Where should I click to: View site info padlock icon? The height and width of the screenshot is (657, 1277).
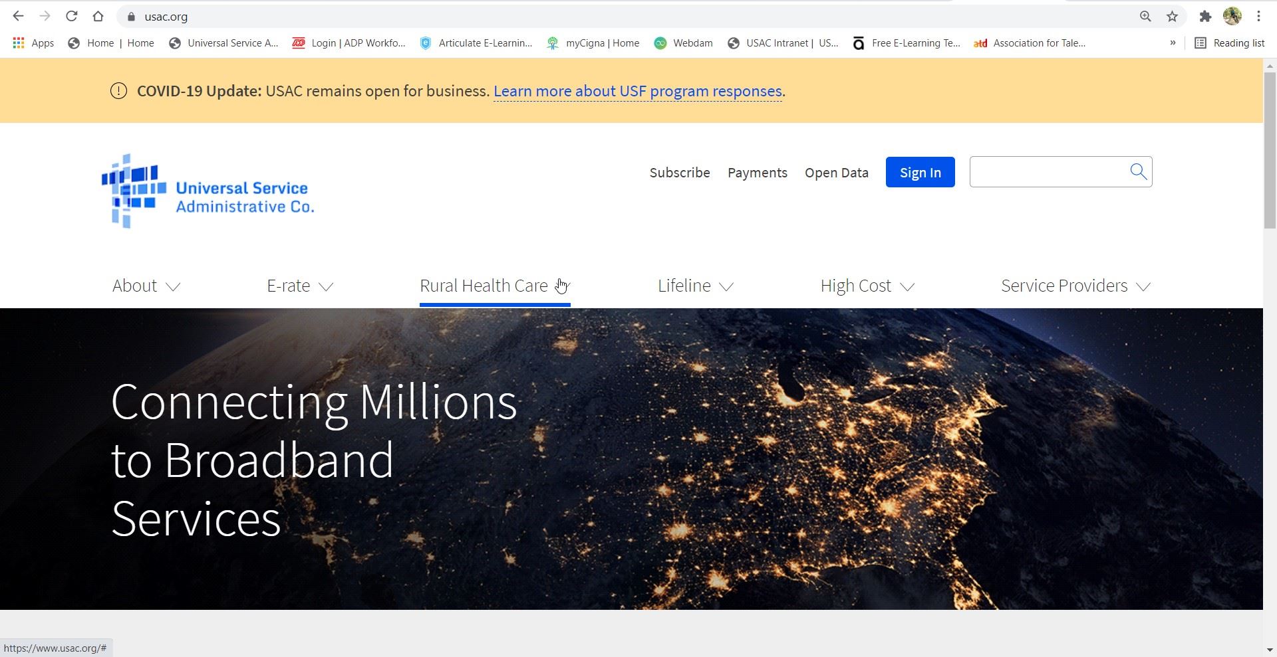tap(131, 17)
